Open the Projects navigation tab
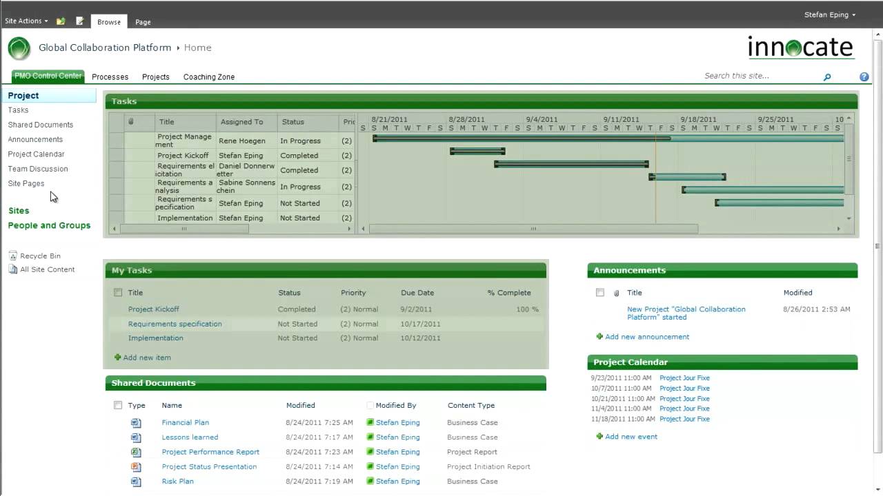The width and height of the screenshot is (883, 496). click(156, 77)
